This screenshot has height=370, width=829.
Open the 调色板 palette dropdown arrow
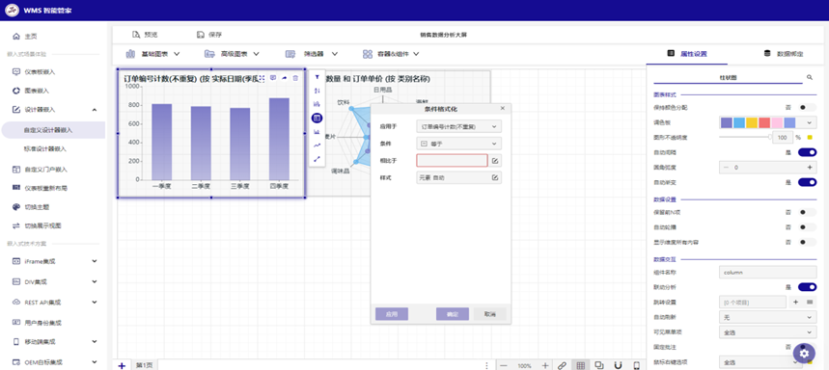pos(810,122)
